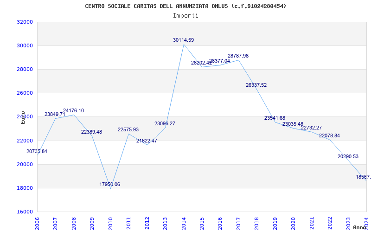Click y-axis tick 22000
371x232 pixels.
tap(25, 141)
